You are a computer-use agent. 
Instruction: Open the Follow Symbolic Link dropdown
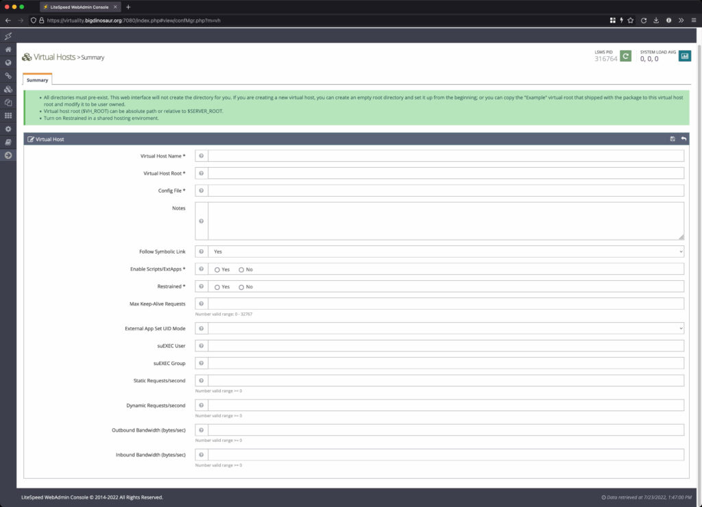point(446,251)
